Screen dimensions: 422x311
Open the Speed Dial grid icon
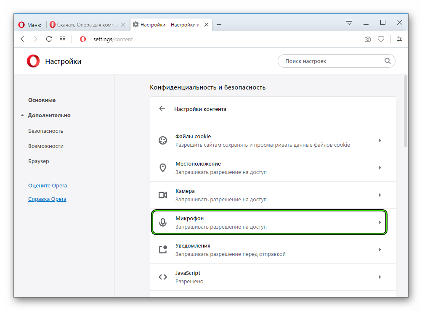tap(62, 39)
